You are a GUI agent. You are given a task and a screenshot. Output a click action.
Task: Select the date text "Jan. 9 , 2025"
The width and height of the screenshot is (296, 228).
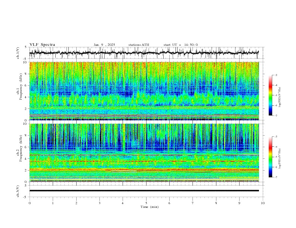[104, 45]
